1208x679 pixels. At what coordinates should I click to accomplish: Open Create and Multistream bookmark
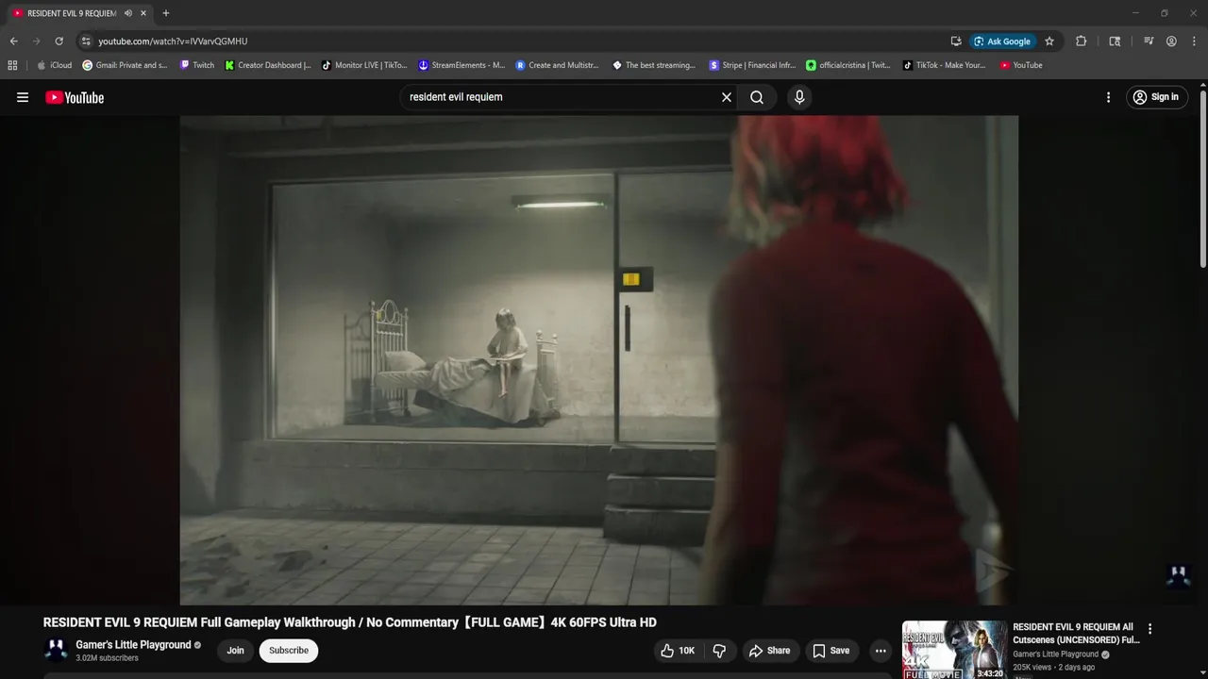click(558, 65)
